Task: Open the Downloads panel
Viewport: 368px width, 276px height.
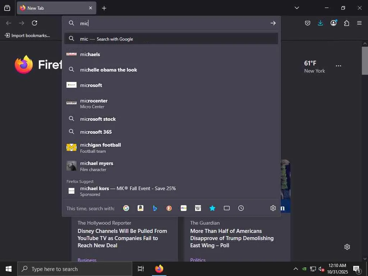Action: click(x=320, y=23)
